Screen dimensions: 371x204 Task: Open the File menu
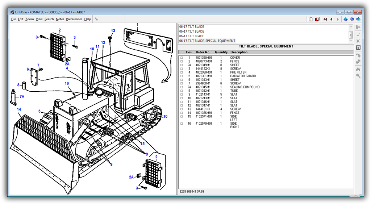pos(13,19)
